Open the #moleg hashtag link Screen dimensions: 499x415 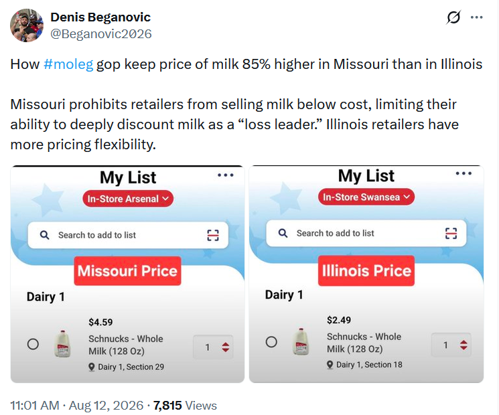(68, 64)
